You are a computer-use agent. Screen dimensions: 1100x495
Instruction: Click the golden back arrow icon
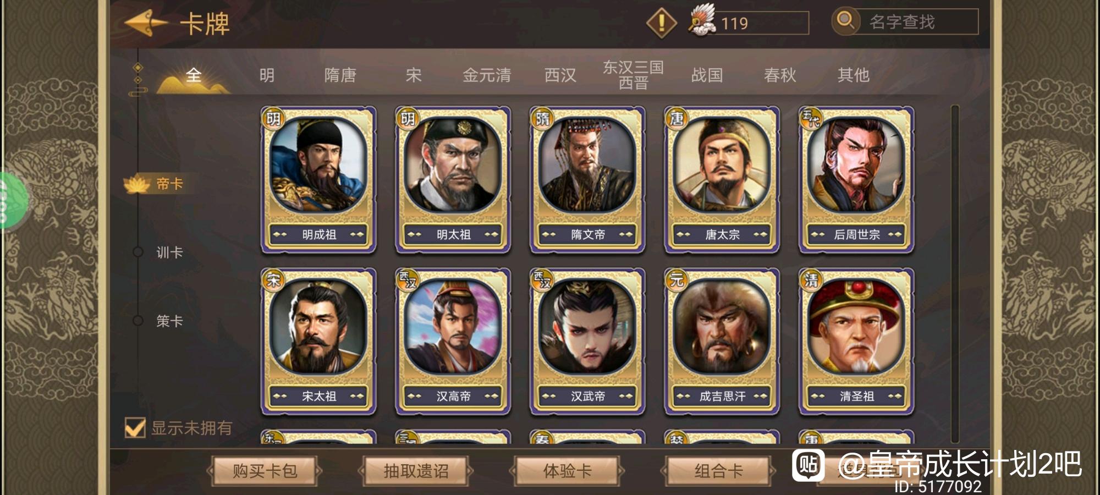tap(146, 23)
